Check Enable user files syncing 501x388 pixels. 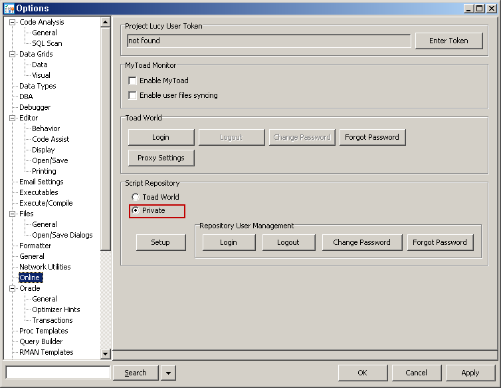click(133, 95)
